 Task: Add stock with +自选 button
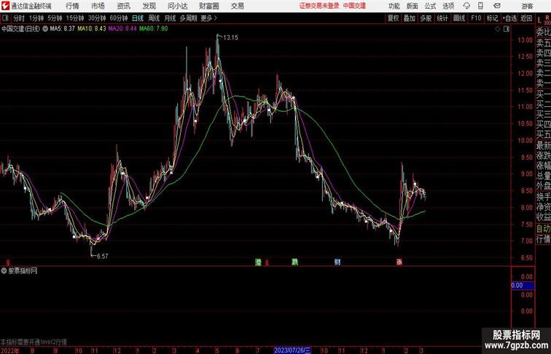click(509, 18)
